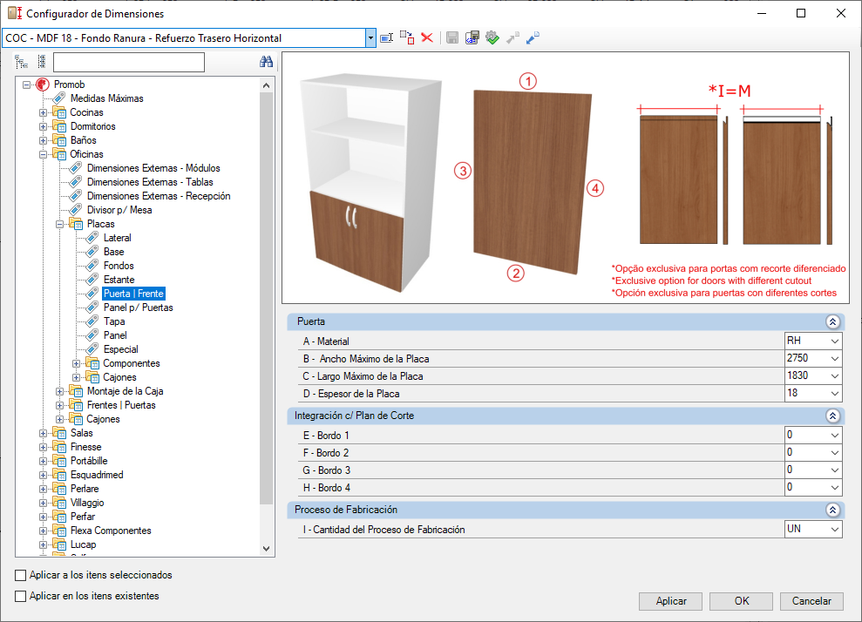
Task: Click the blue import arrow icon
Action: click(x=533, y=38)
